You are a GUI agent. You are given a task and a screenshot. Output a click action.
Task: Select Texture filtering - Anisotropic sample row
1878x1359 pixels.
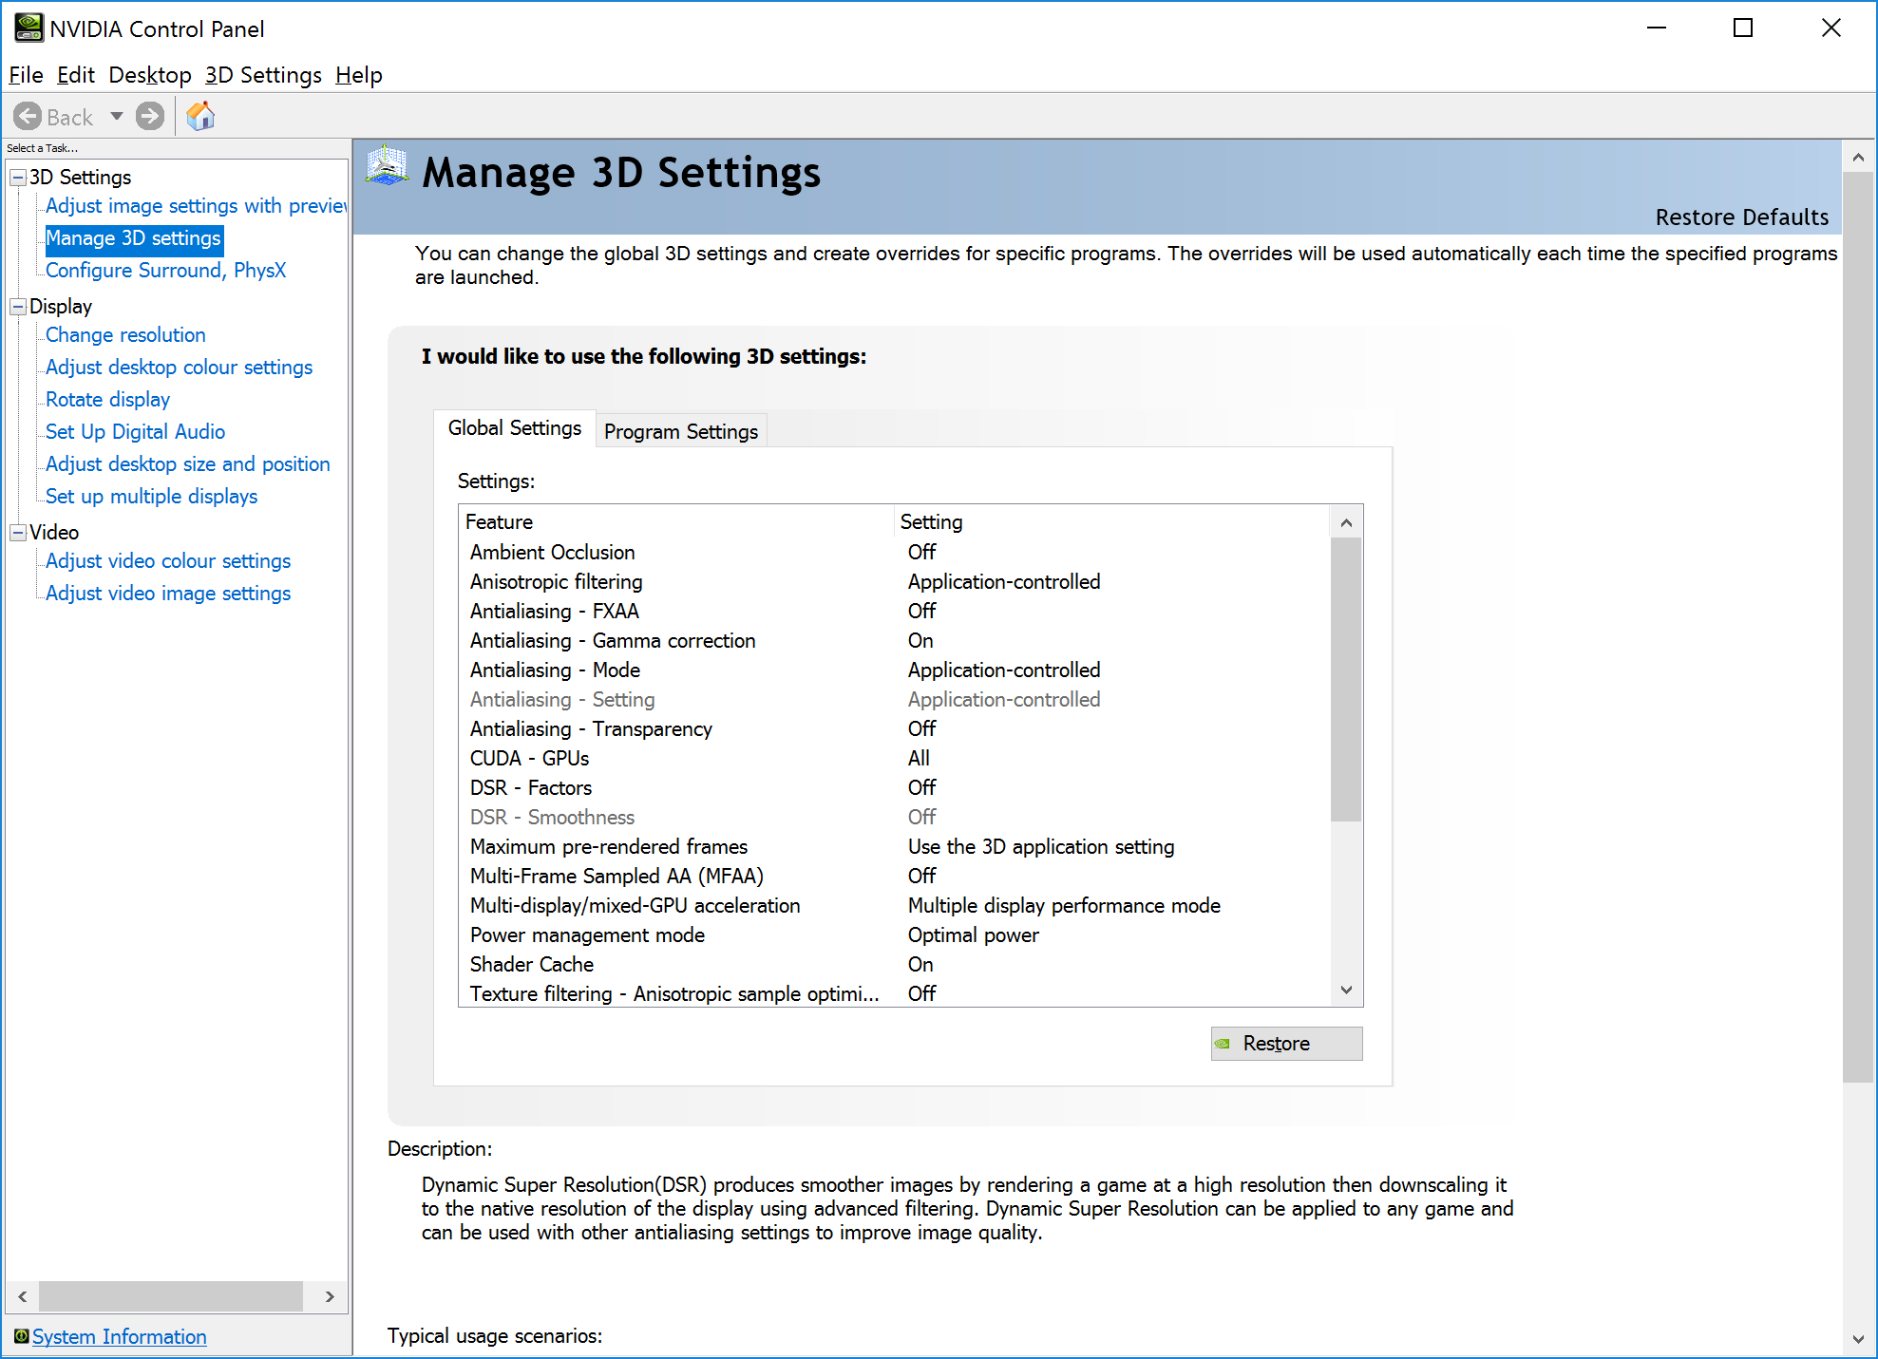point(895,994)
